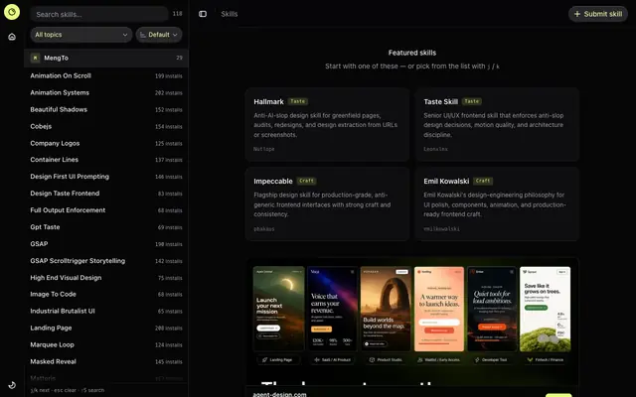Click the MengTo count 29 badge

coord(179,58)
